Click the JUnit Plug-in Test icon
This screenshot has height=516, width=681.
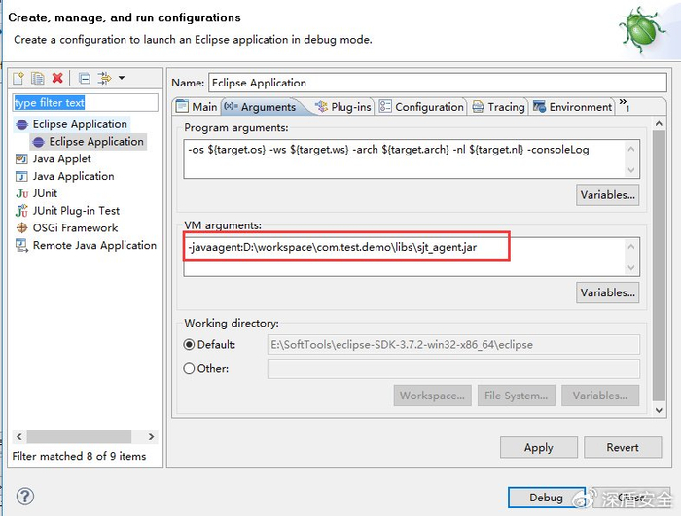pos(21,211)
